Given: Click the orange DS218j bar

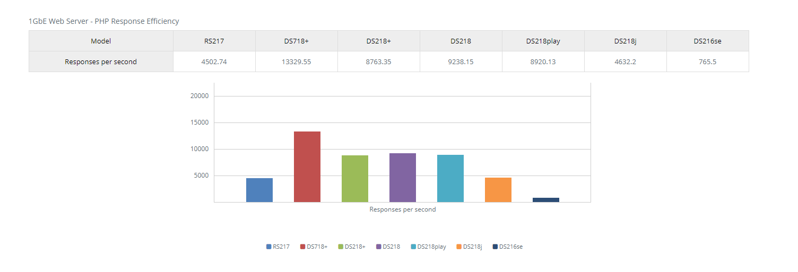Looking at the screenshot, I should coord(498,190).
